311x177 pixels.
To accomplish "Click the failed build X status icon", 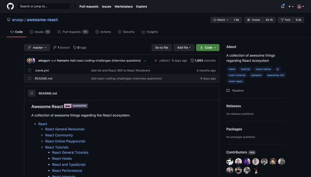I will (x=156, y=61).
